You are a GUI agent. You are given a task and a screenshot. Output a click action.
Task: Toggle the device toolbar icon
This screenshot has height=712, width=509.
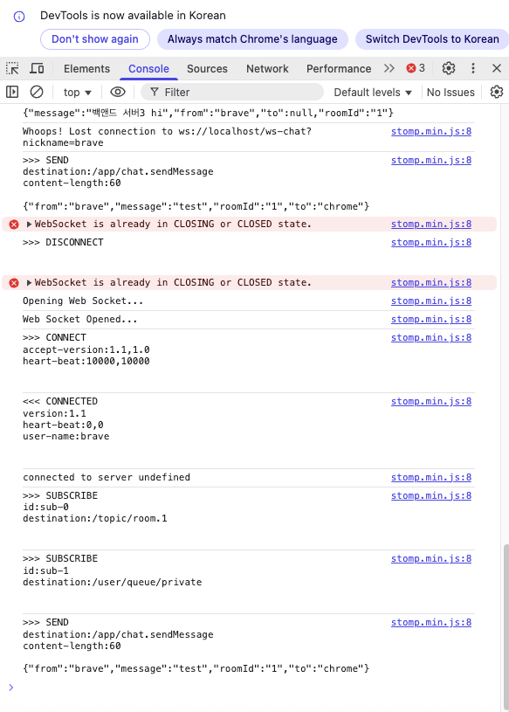pyautogui.click(x=37, y=68)
